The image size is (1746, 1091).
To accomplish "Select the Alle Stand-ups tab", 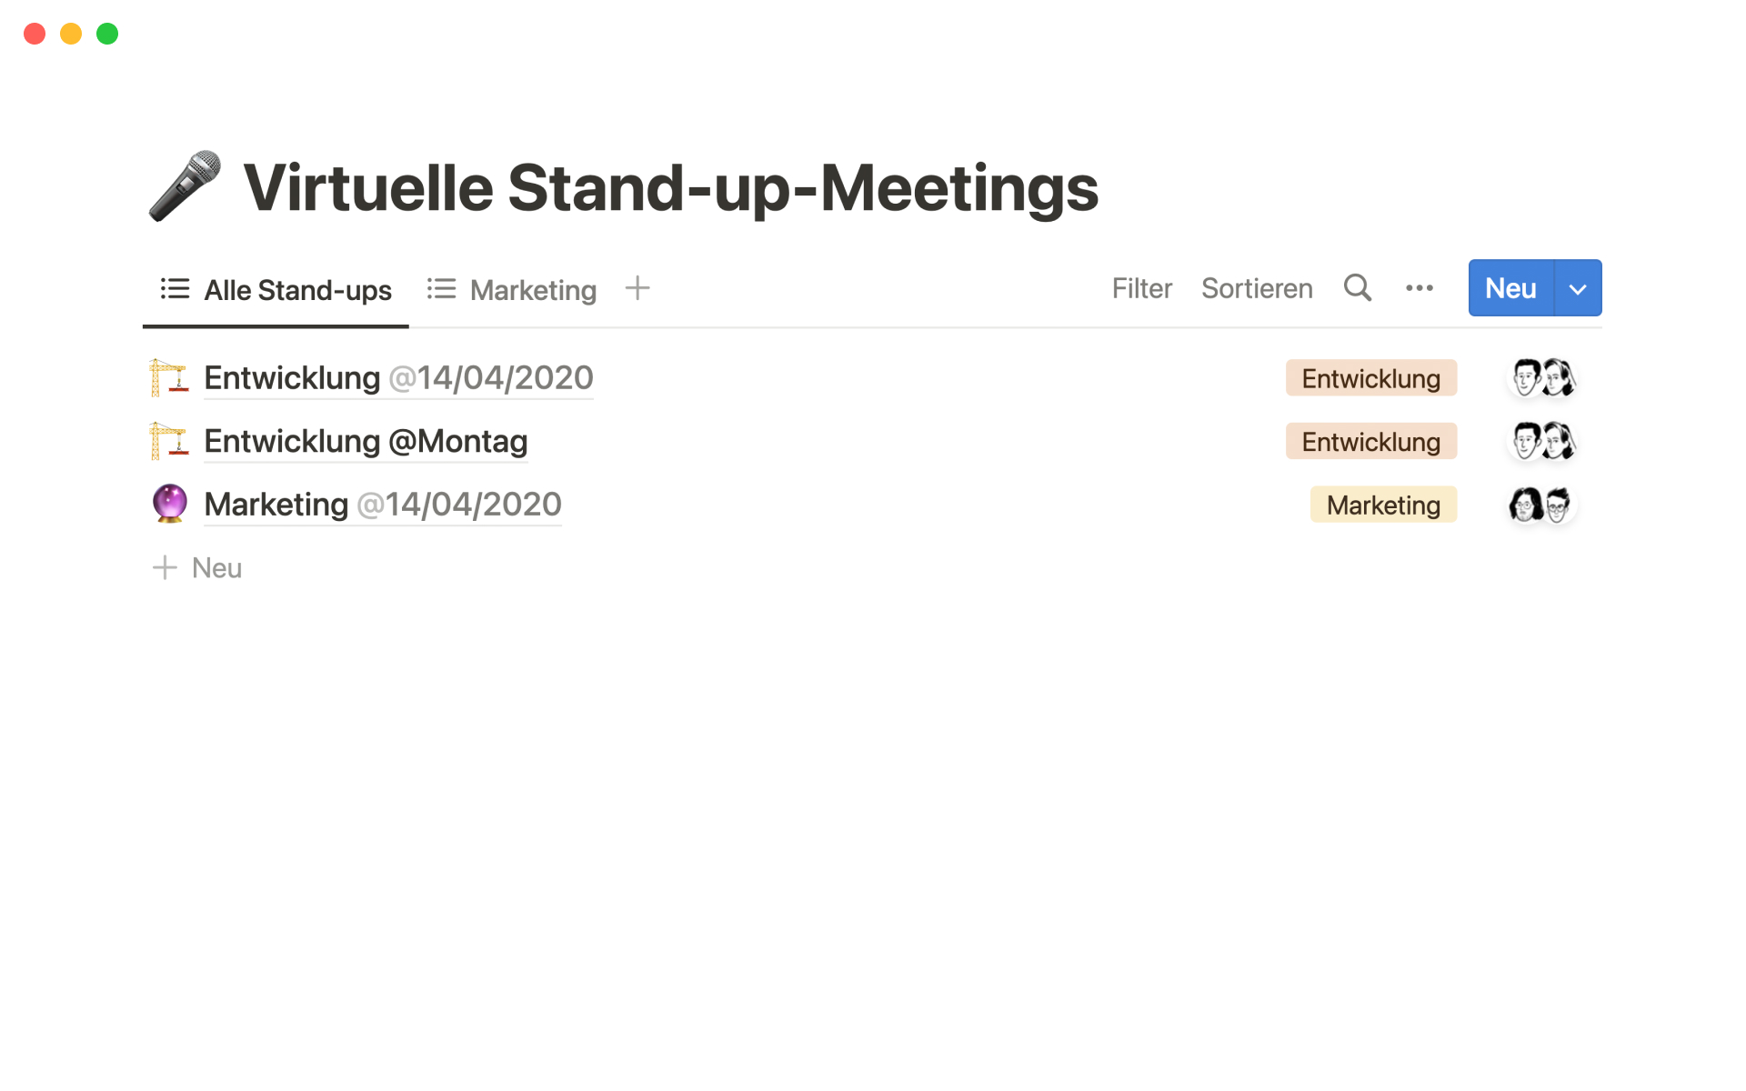I will [x=276, y=290].
